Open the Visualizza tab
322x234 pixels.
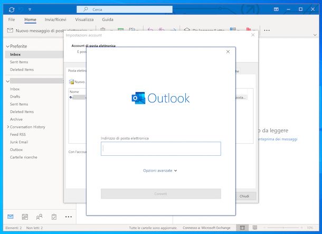pos(84,20)
